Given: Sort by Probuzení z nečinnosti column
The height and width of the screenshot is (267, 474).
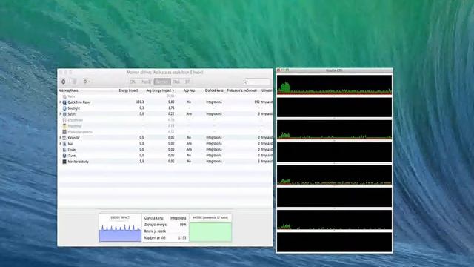Looking at the screenshot, I should [242, 90].
